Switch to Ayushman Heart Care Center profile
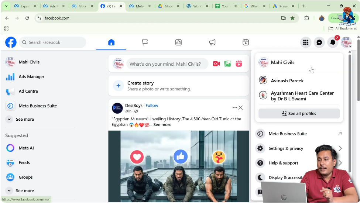The height and width of the screenshot is (203, 360). 299,96
